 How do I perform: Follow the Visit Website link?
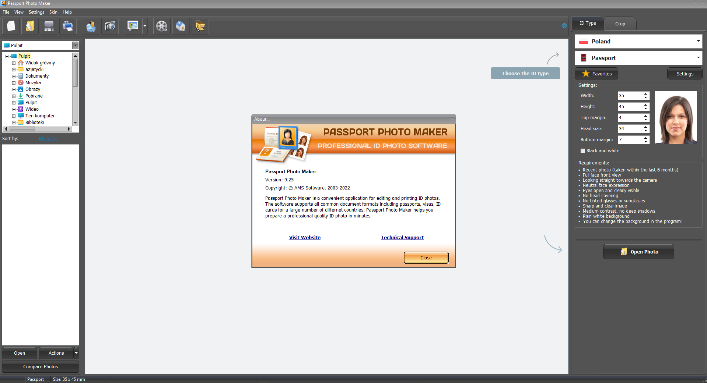point(305,237)
